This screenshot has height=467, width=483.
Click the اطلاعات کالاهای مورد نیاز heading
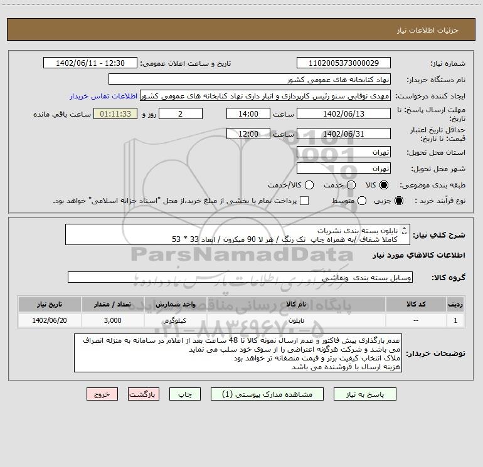tap(418, 255)
